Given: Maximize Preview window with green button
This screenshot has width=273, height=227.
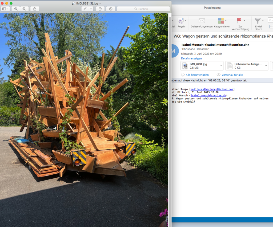Looking at the screenshot, I should (x=11, y=3).
